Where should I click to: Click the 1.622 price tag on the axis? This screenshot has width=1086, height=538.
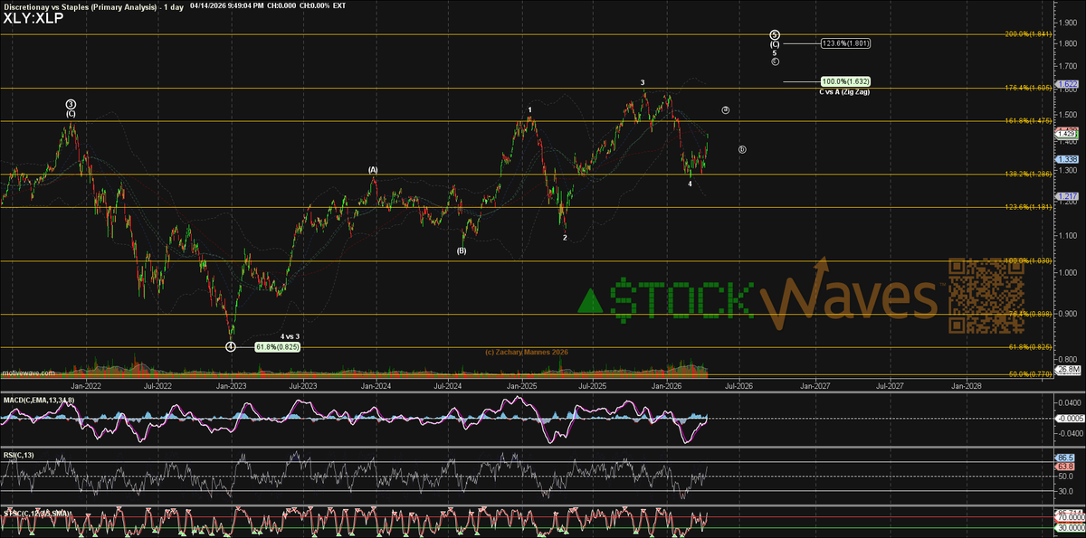click(x=1066, y=84)
